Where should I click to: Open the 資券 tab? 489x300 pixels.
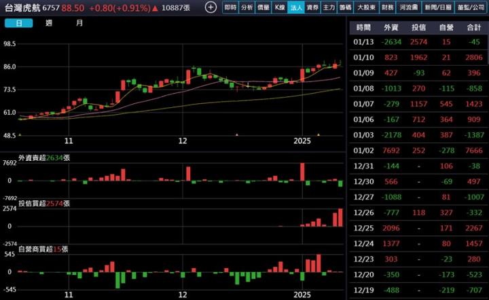point(312,7)
